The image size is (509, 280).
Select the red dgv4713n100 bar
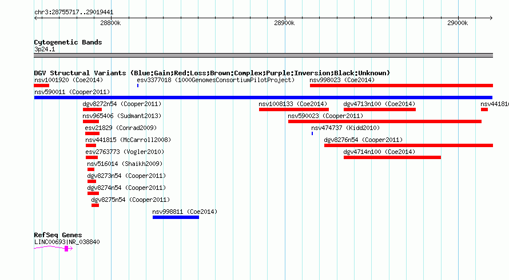point(380,109)
